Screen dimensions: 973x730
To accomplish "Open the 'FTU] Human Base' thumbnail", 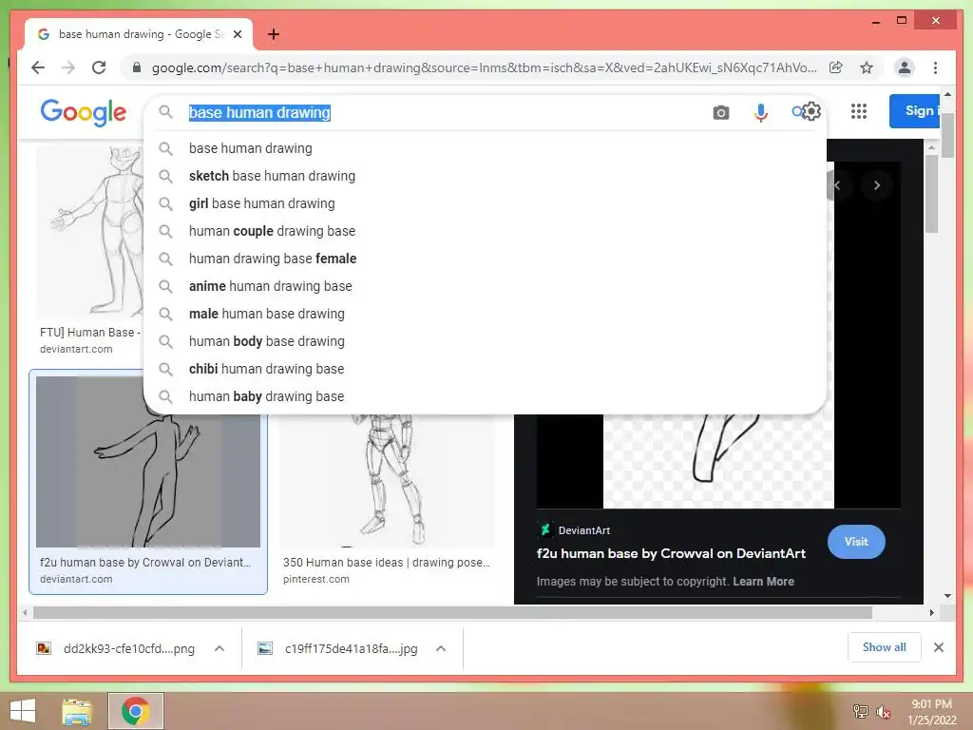I will click(x=89, y=230).
